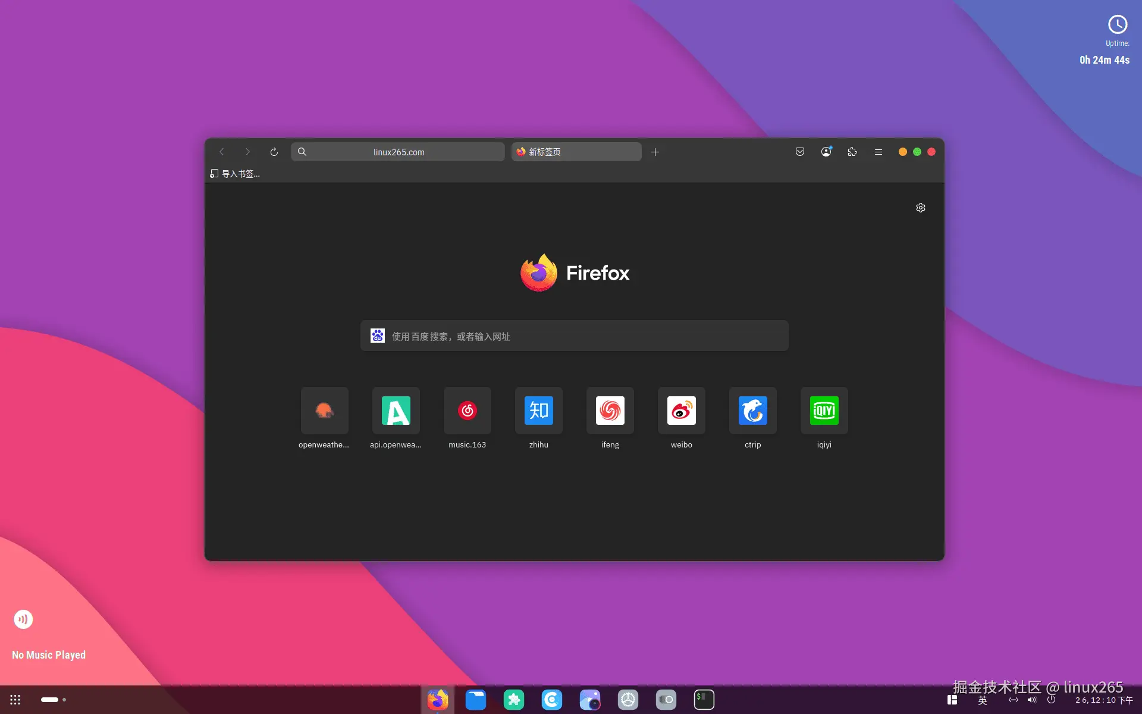The height and width of the screenshot is (714, 1142).
Task: Open the music.163 shortcut tile
Action: click(468, 411)
